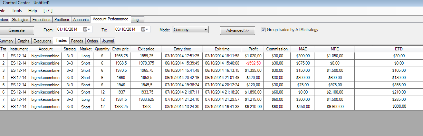423x136 pixels.
Task: Select entry price cell 1933,25
Action: pos(121,107)
